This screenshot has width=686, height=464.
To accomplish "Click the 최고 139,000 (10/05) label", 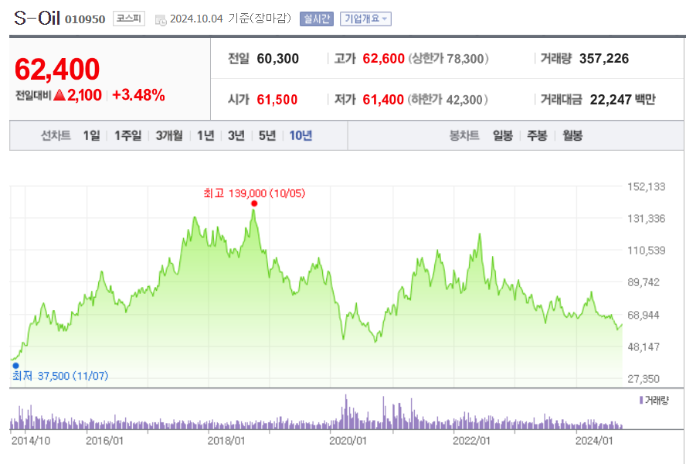I will coord(254,193).
